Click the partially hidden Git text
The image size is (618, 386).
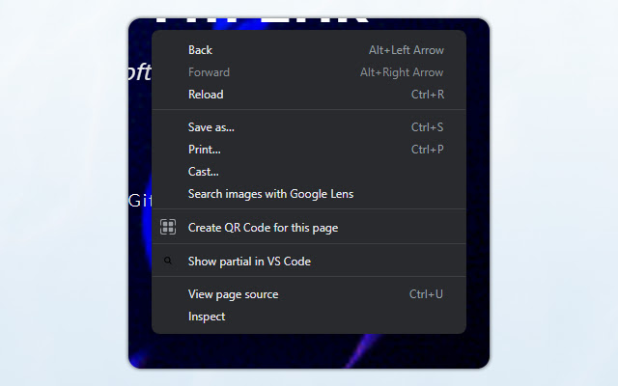[x=140, y=201]
